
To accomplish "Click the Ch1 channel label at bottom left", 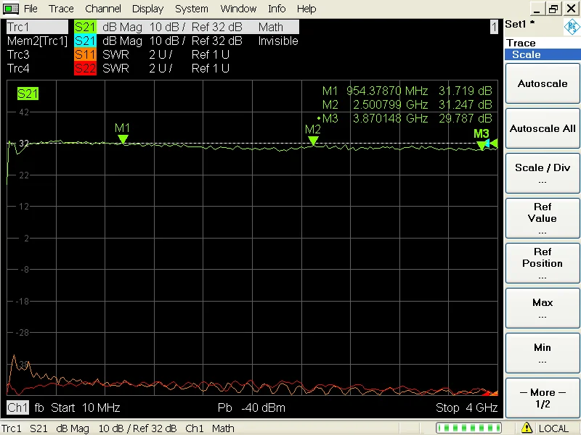I will pyautogui.click(x=16, y=407).
